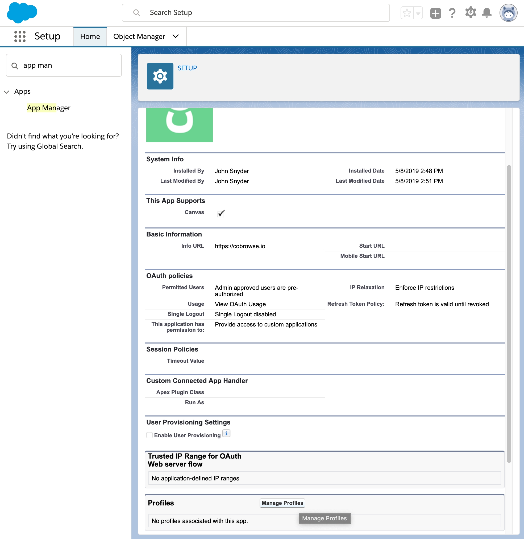Click the magnifier icon in Search Setup

tap(136, 13)
